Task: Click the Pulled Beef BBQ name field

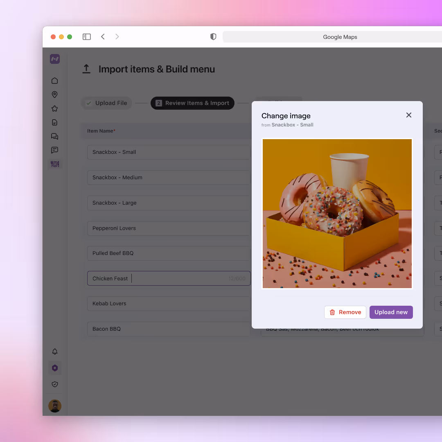Action: pos(169,253)
